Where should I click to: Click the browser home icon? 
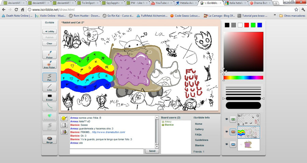[x=23, y=10]
